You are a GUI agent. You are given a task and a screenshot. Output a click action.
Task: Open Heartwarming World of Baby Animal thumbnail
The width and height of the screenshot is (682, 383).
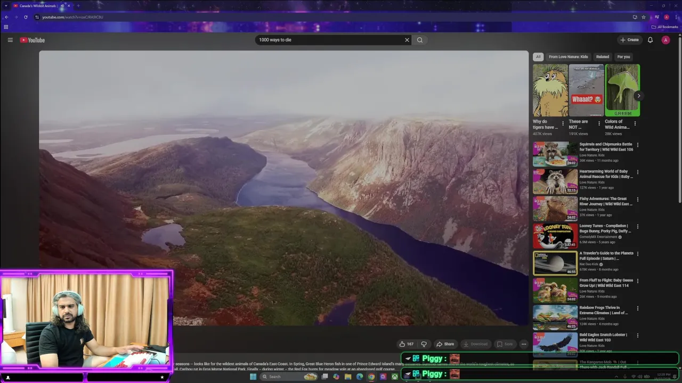point(555,181)
